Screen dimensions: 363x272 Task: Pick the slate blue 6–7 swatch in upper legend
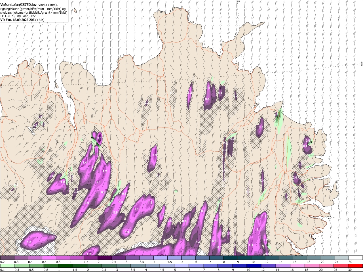pos(202,258)
